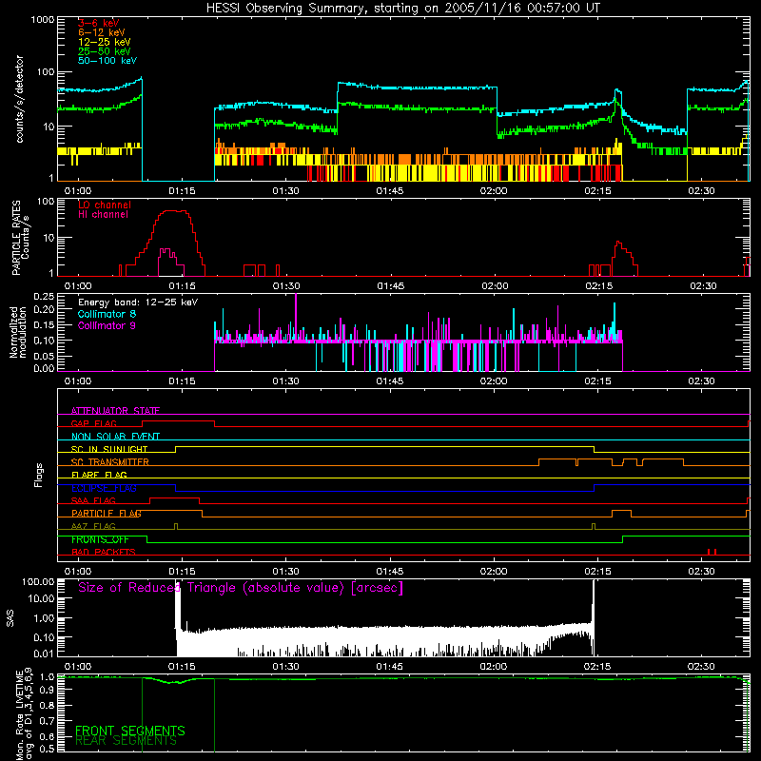Click the LO channel peak near 01:13
Image resolution: width=761 pixels, height=761 pixels.
[x=172, y=211]
